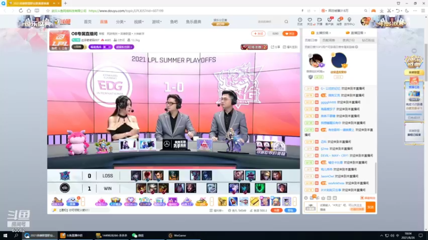Open the 开播 start-streaming icon
Viewport: 428px width, 240px height.
(x=319, y=21)
